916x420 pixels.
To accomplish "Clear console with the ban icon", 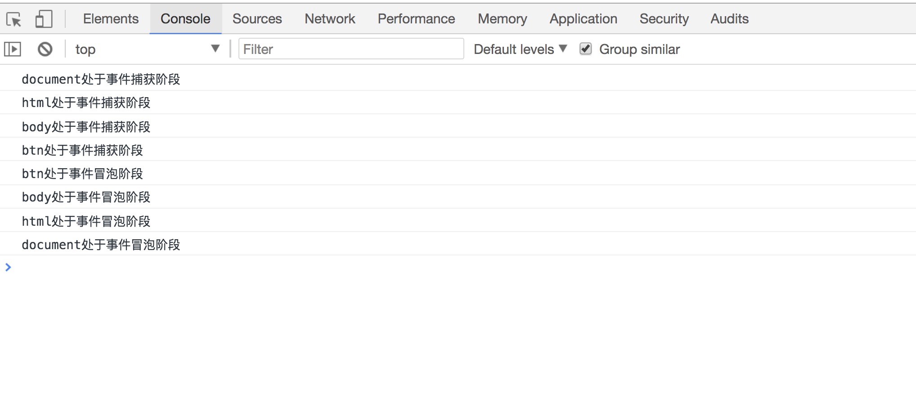I will pyautogui.click(x=45, y=49).
